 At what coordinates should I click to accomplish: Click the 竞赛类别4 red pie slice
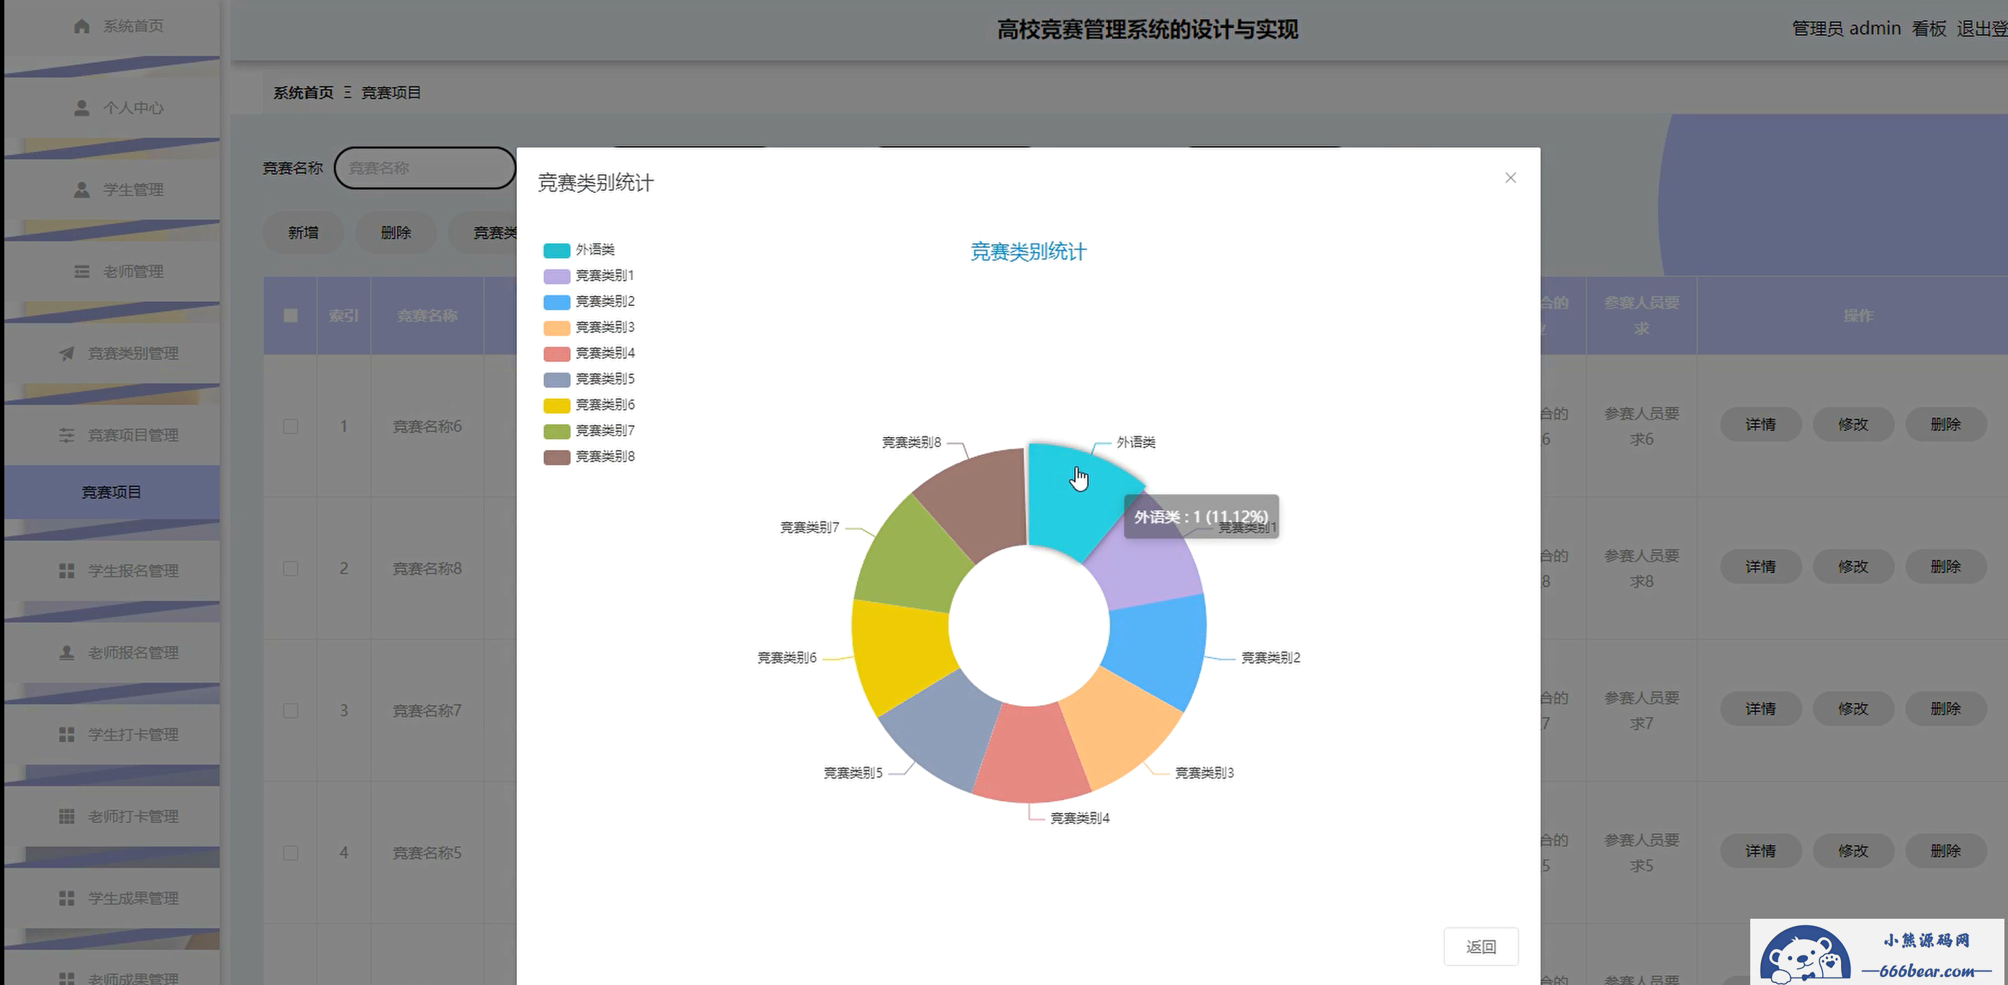click(1030, 756)
